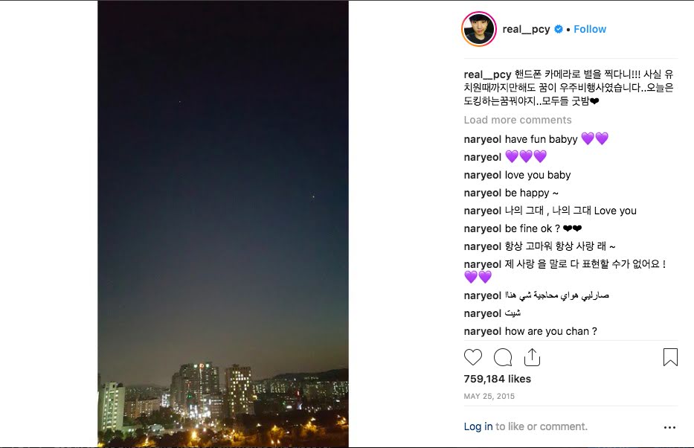Click the night sky photo

(223, 224)
